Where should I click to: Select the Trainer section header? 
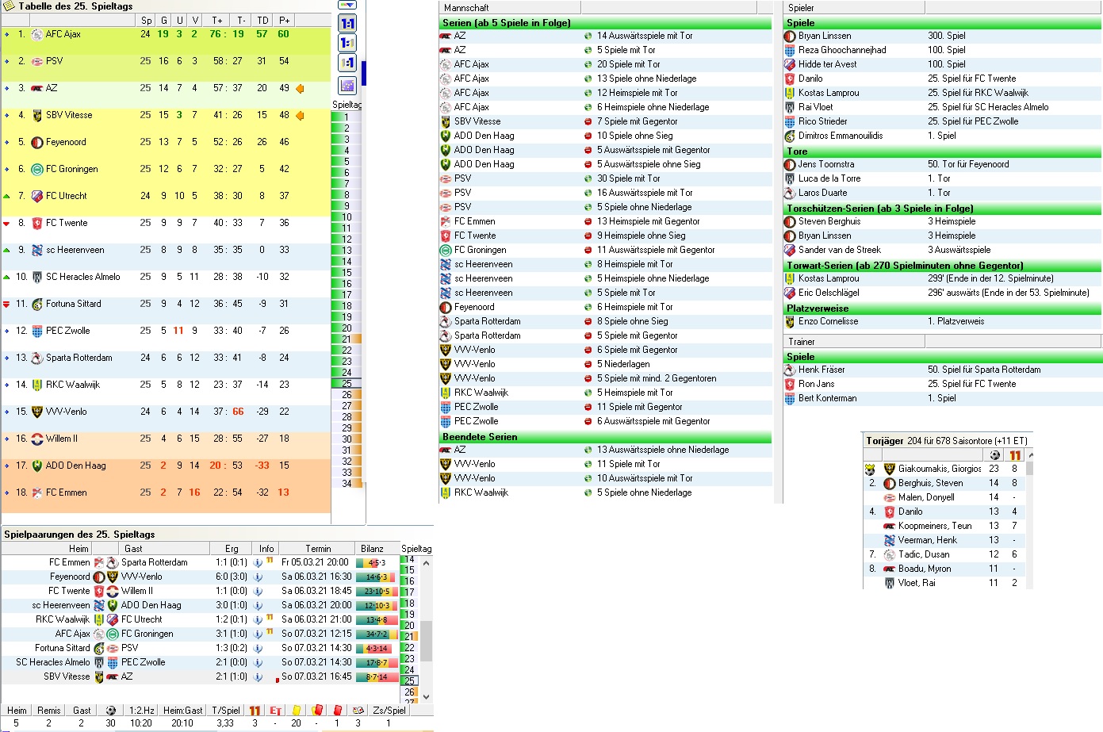pos(854,342)
